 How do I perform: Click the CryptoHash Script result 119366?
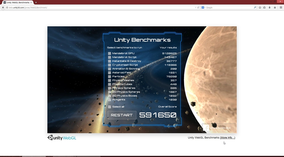171,65
